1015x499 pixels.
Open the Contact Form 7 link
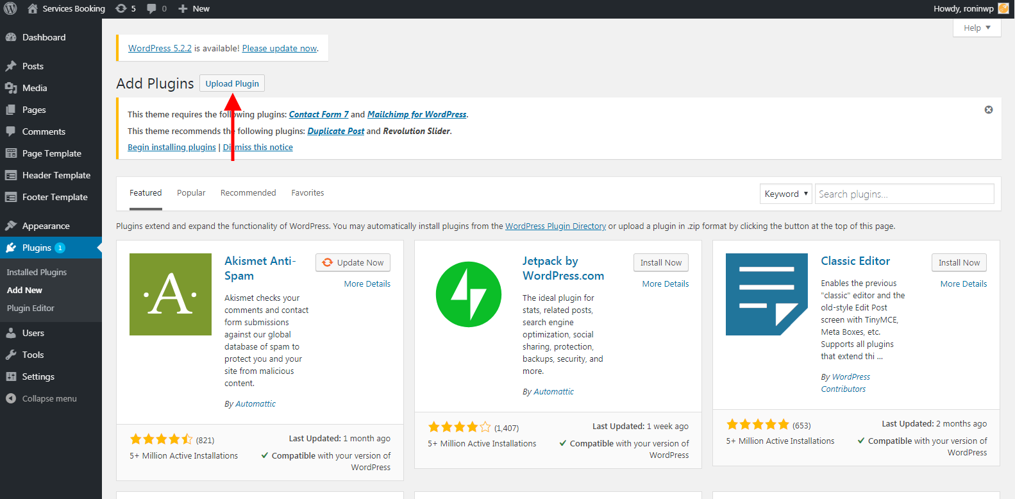pos(319,114)
